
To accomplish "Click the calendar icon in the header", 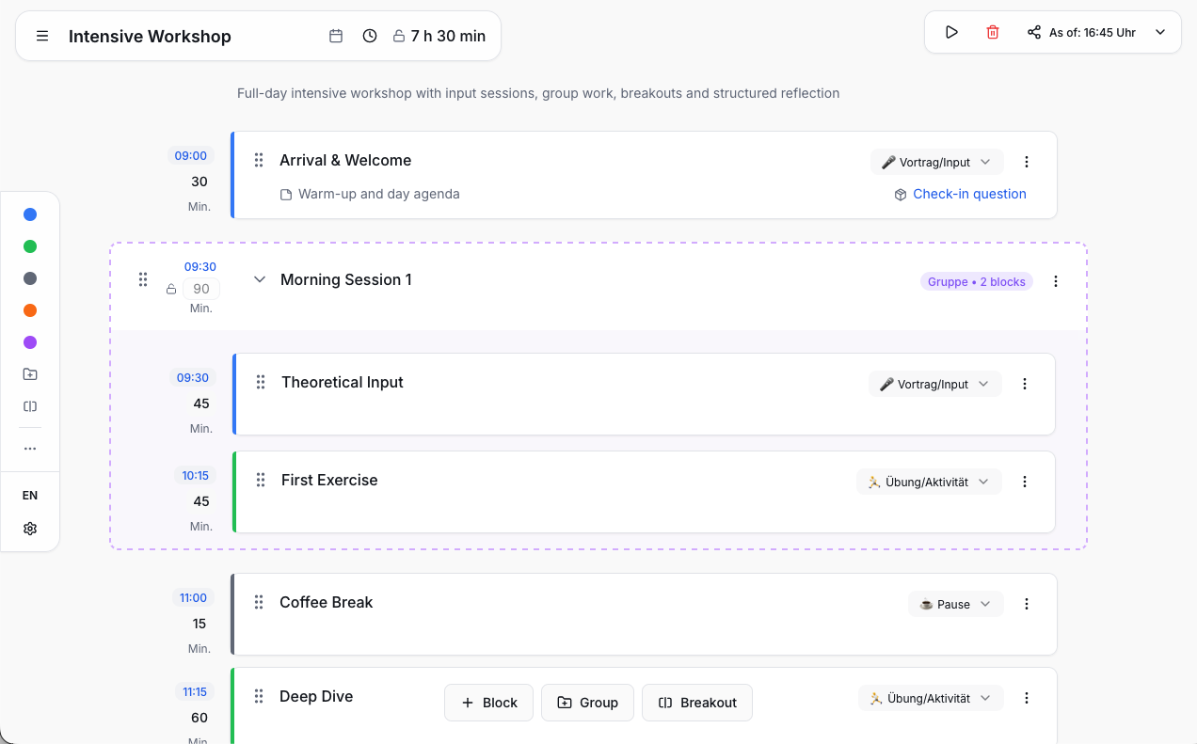I will (336, 36).
